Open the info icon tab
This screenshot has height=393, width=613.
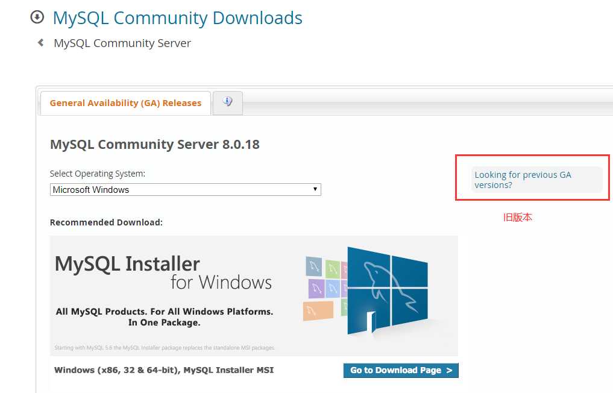point(227,103)
